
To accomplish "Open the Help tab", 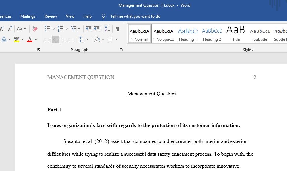I will click(x=87, y=16).
